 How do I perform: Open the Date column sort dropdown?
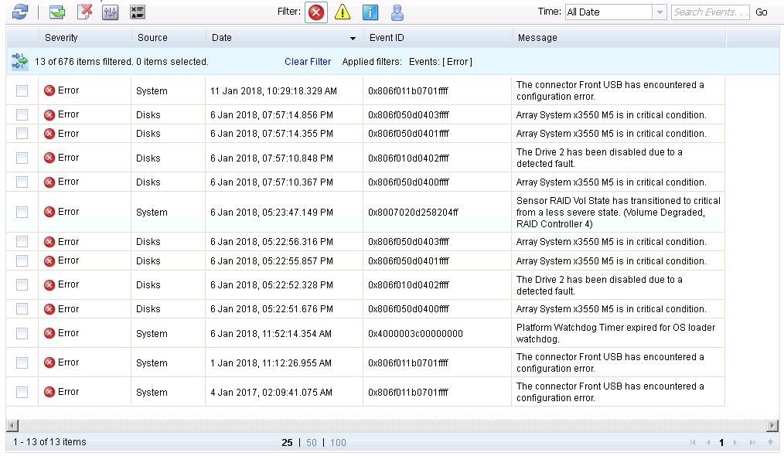pyautogui.click(x=353, y=37)
